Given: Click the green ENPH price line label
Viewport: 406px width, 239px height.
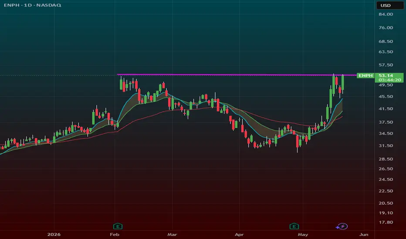Looking at the screenshot, I should [365, 76].
